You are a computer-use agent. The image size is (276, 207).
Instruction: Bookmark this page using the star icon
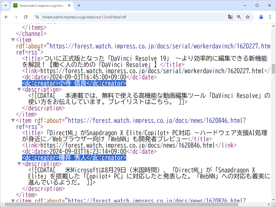247,17
